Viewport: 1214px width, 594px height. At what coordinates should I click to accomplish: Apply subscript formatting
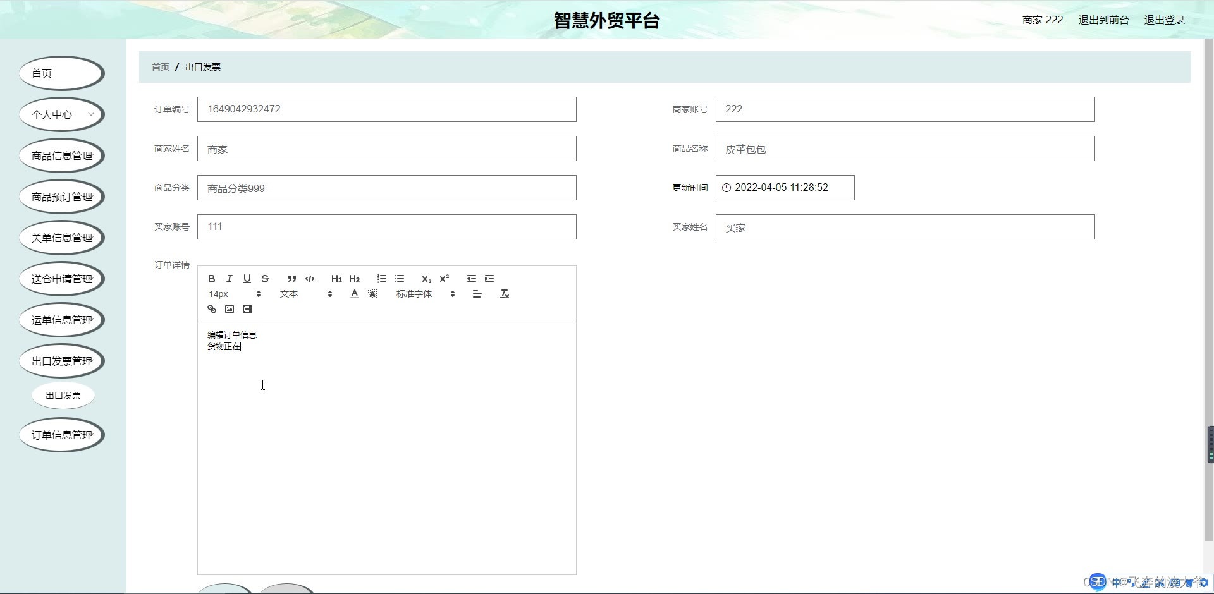(426, 279)
